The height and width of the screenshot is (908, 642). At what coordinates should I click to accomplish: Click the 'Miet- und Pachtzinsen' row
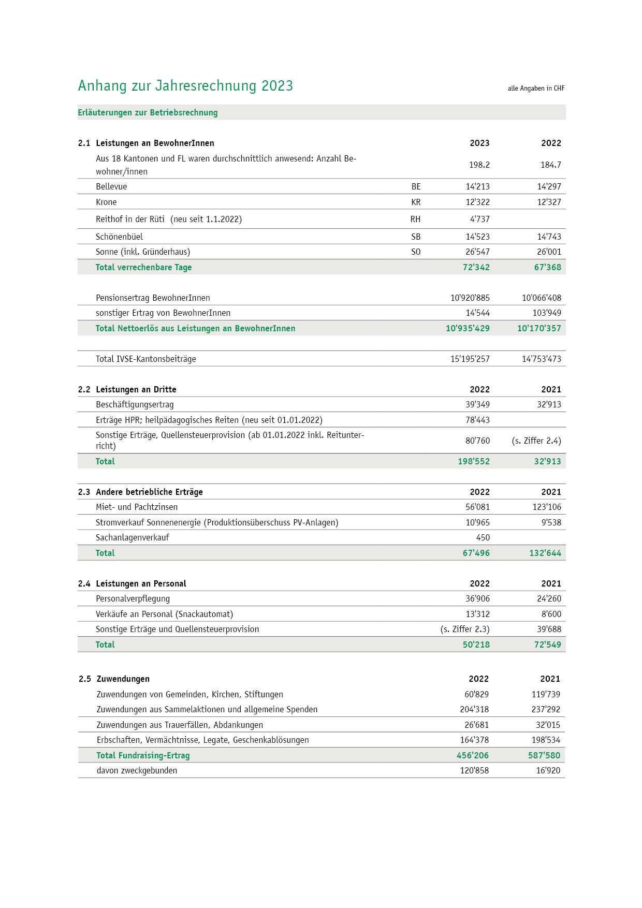coord(137,507)
